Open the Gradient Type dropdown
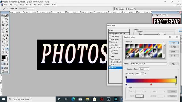 pyautogui.click(x=144, y=69)
